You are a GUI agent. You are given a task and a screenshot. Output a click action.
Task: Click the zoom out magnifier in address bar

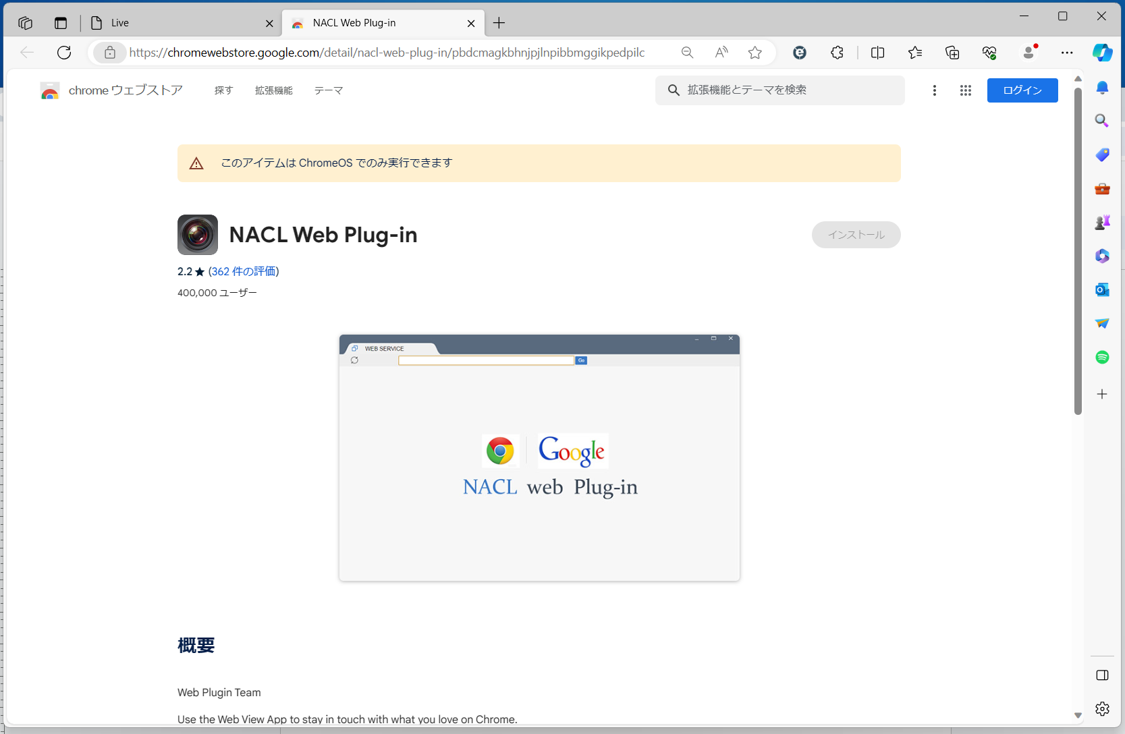687,53
